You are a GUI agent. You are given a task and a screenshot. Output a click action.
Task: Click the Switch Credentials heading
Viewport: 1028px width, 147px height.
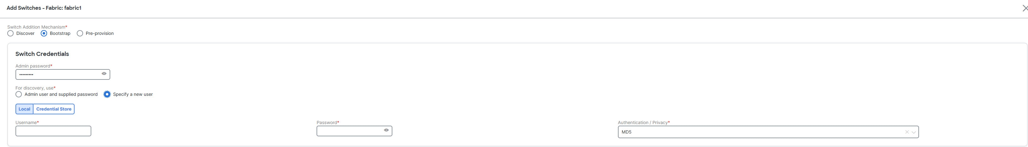click(x=42, y=54)
